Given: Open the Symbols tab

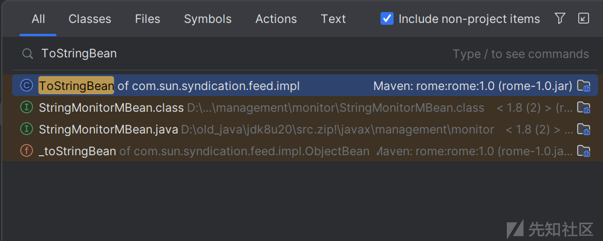Looking at the screenshot, I should [x=207, y=19].
